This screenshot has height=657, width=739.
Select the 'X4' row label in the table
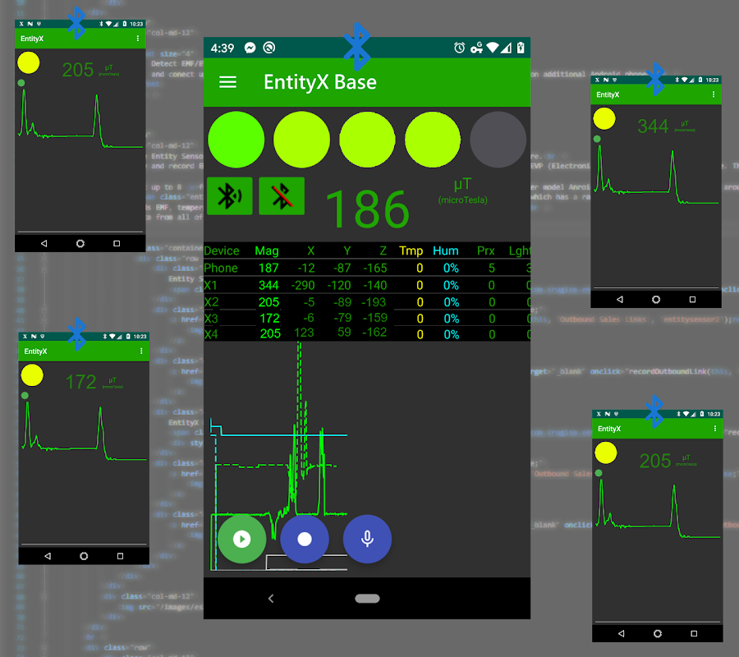(212, 334)
